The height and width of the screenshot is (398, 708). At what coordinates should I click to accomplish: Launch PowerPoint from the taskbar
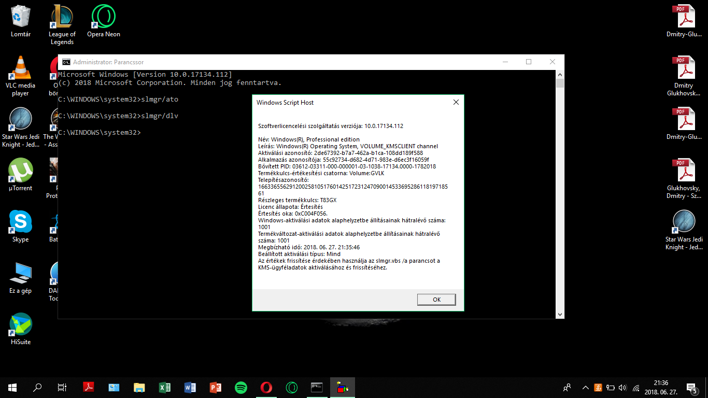click(216, 388)
